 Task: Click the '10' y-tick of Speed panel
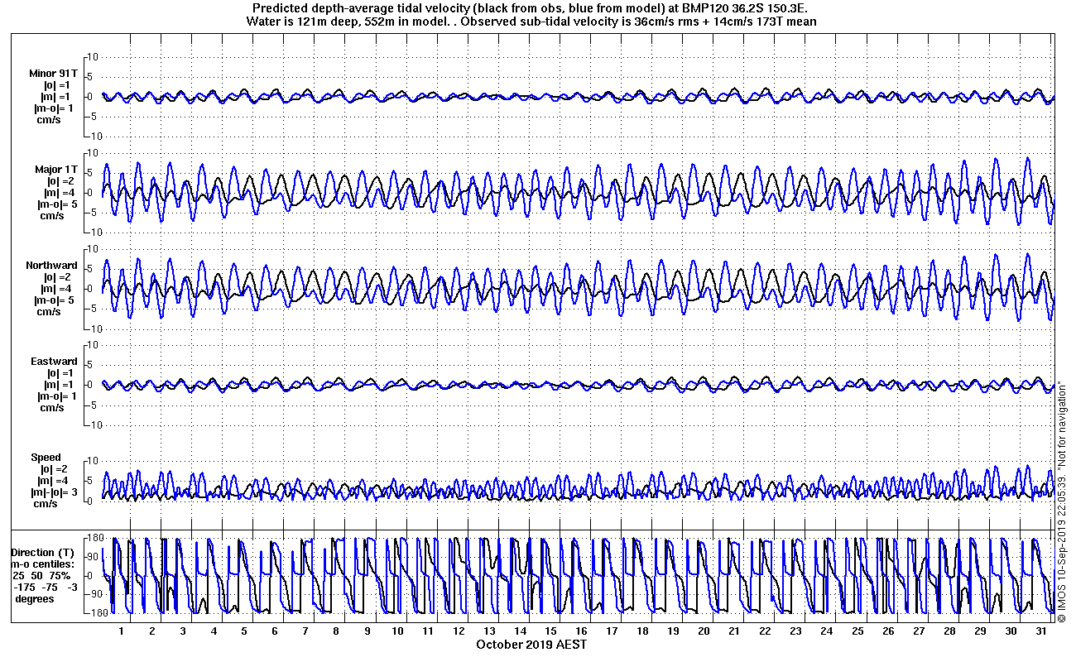[94, 460]
